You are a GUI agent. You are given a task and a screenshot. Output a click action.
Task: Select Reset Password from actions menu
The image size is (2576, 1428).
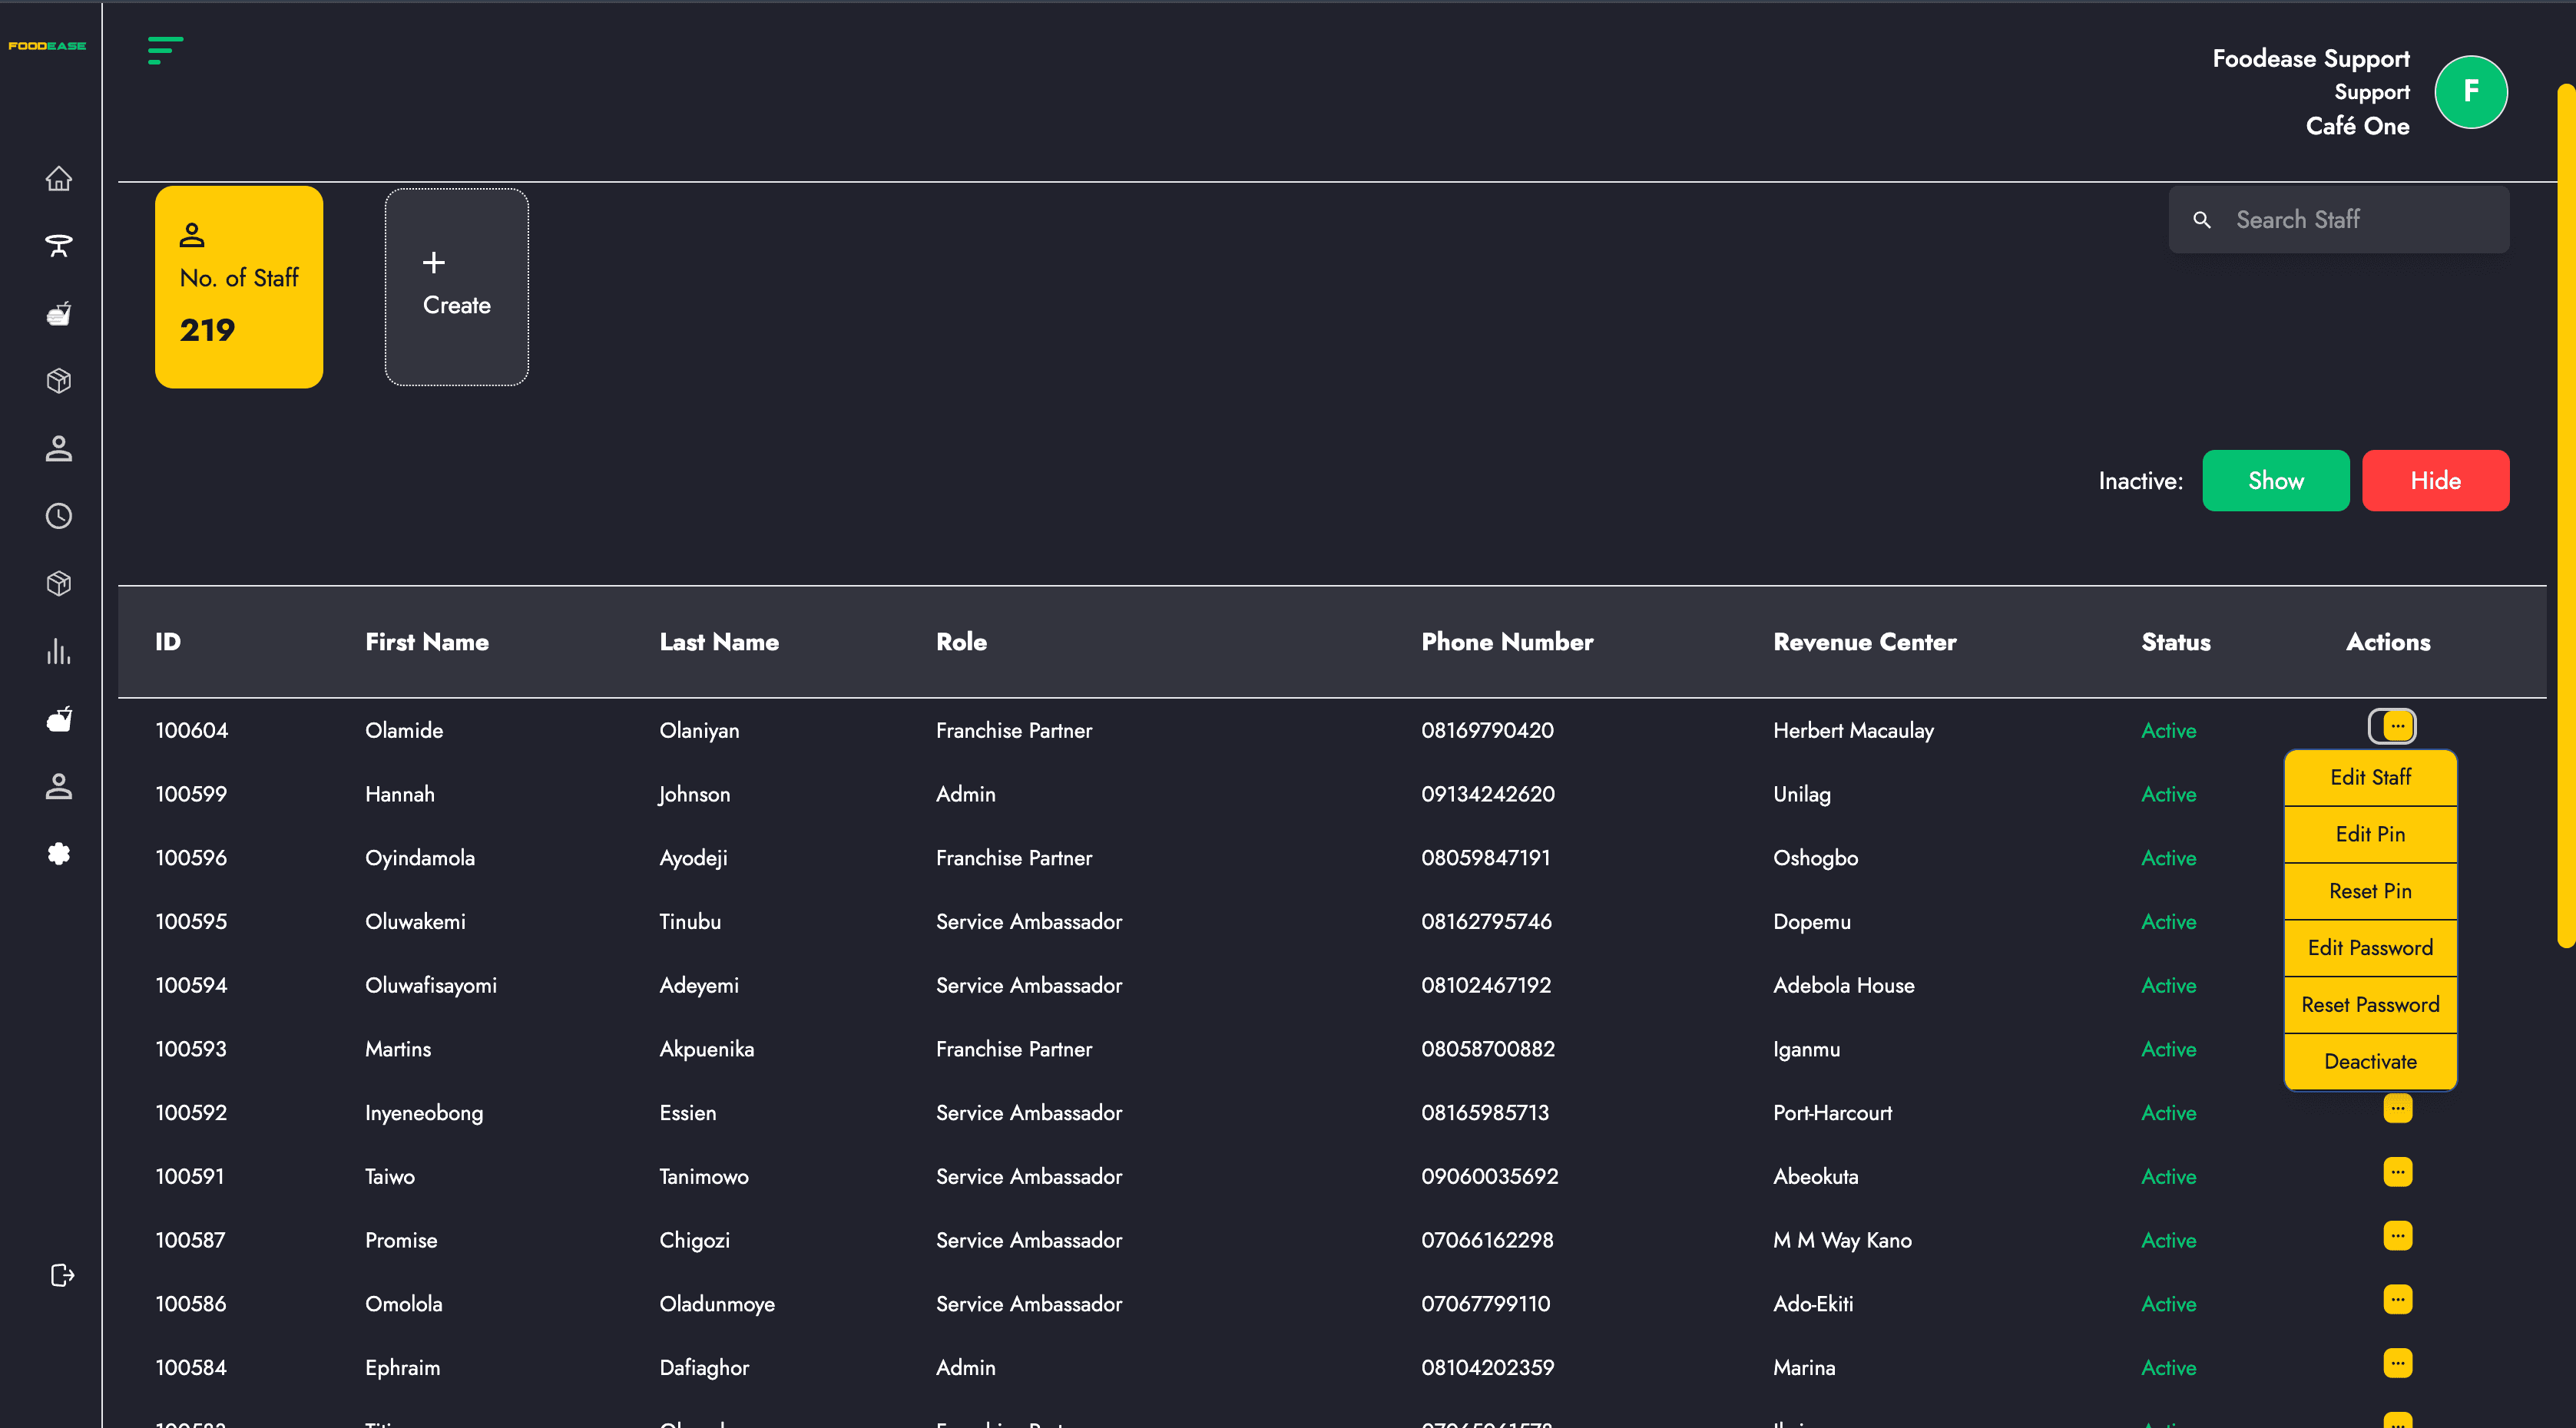2370,1005
